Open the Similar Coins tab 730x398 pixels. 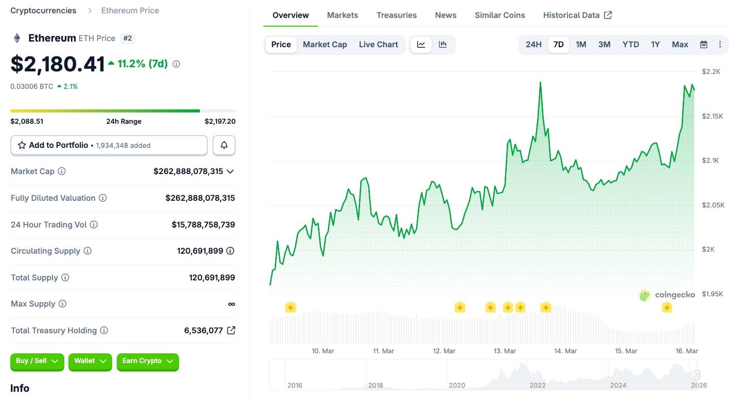[500, 15]
